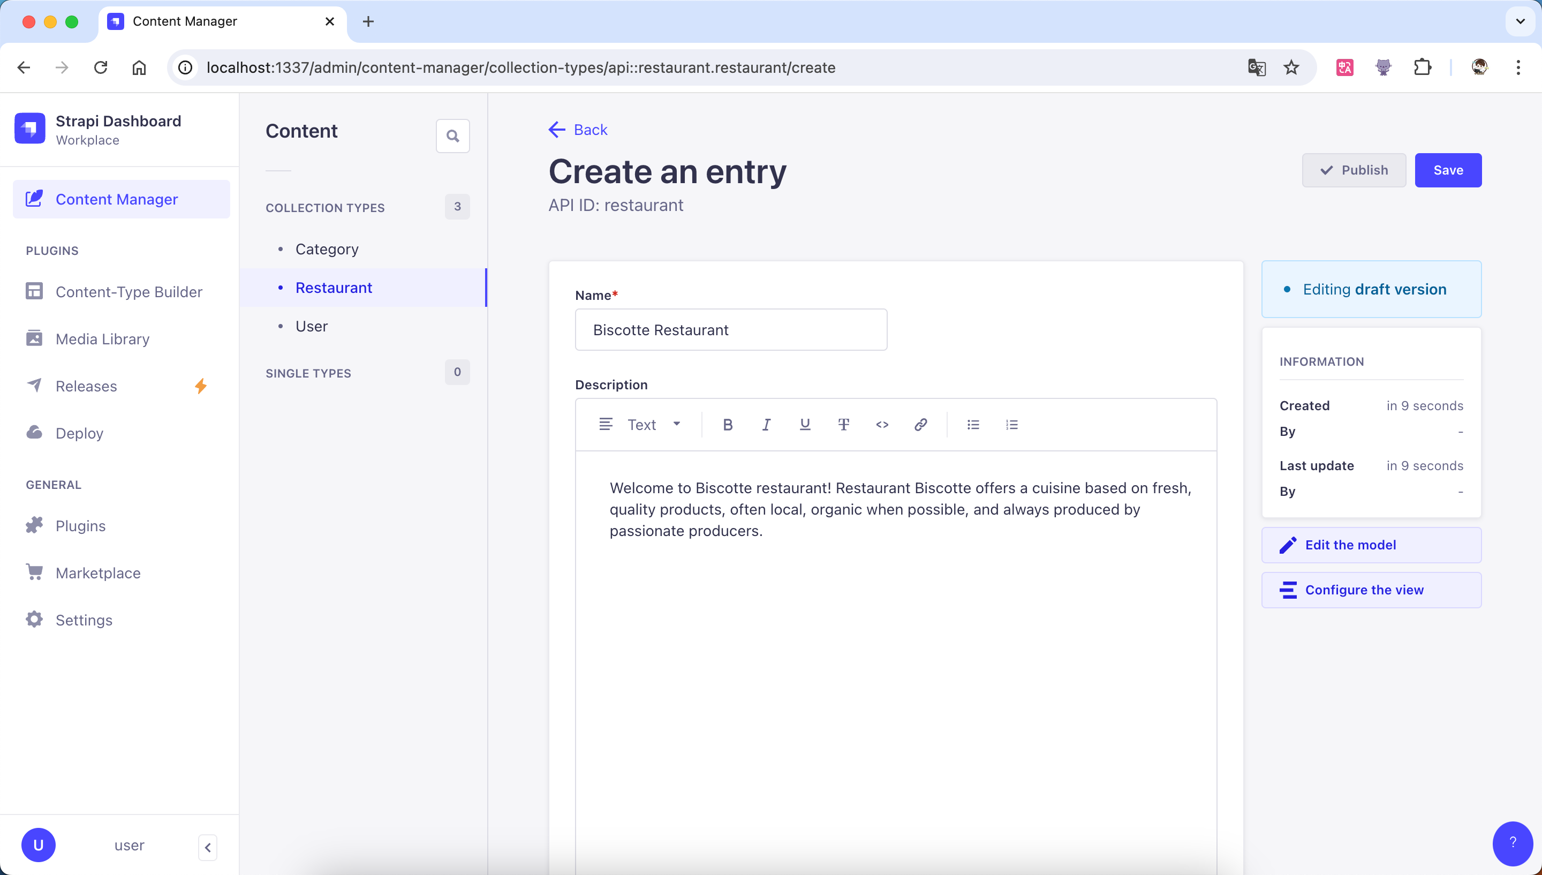The image size is (1542, 875).
Task: Toggle strikethrough formatting in editor toolbar
Action: click(843, 425)
